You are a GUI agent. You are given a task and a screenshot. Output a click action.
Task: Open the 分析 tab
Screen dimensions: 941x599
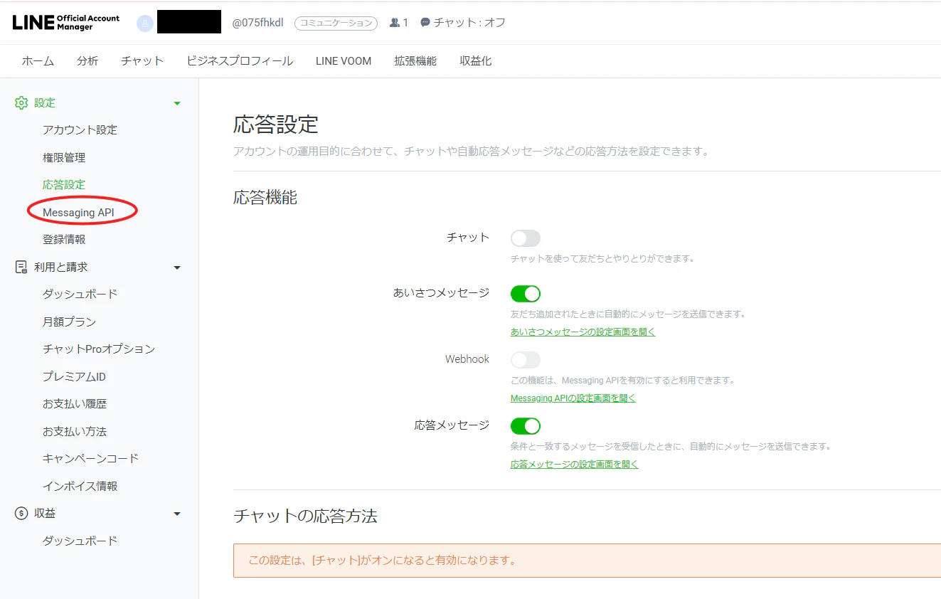(87, 61)
